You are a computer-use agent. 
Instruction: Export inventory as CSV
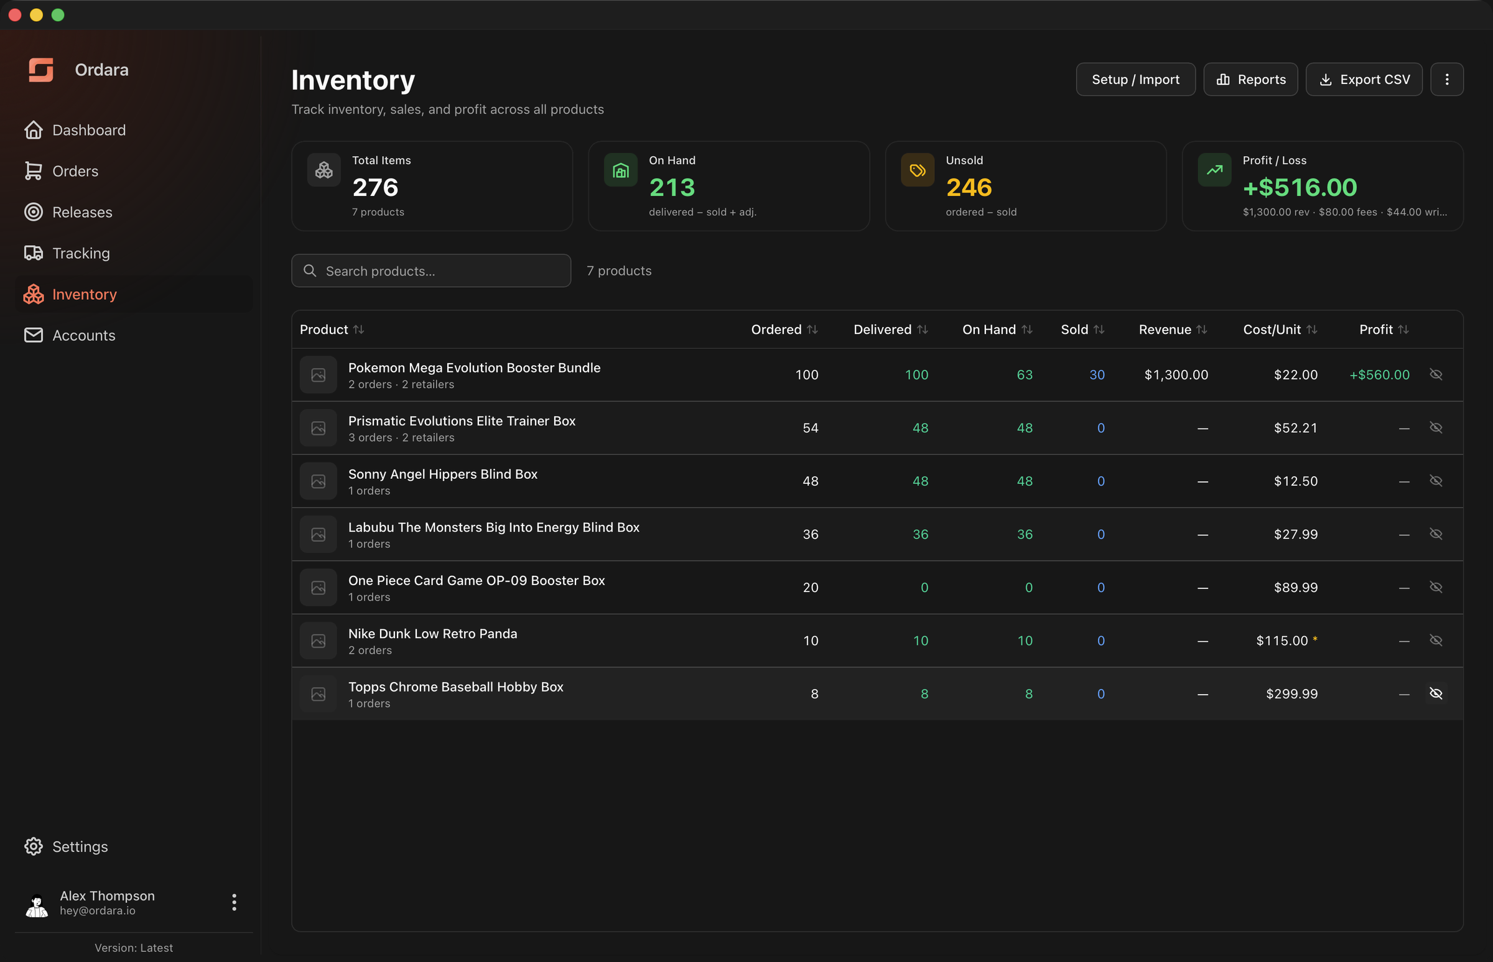tap(1364, 80)
